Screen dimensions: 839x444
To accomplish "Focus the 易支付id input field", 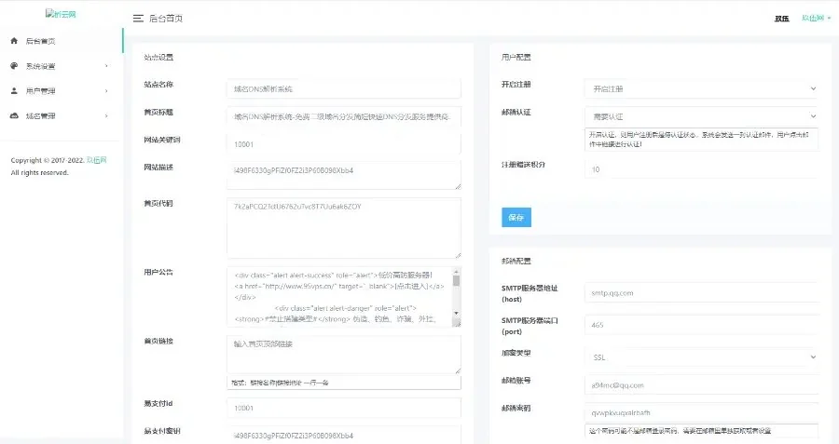I will pyautogui.click(x=343, y=408).
